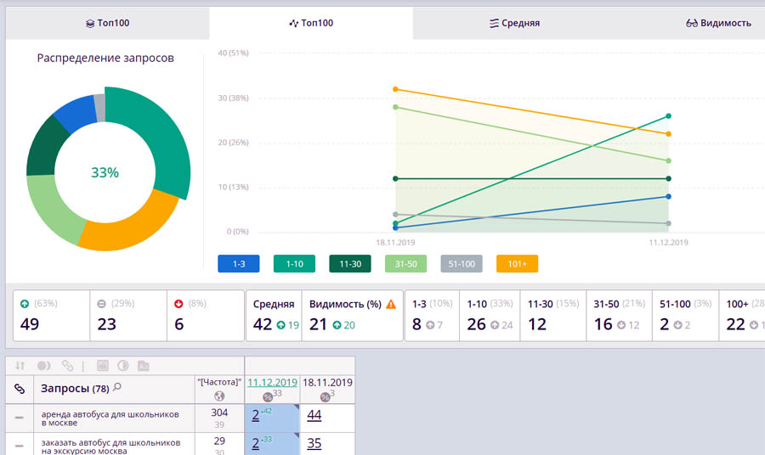Screen dimensions: 765x455
Task: Open the 11.12.2019 date column link
Action: point(273,382)
